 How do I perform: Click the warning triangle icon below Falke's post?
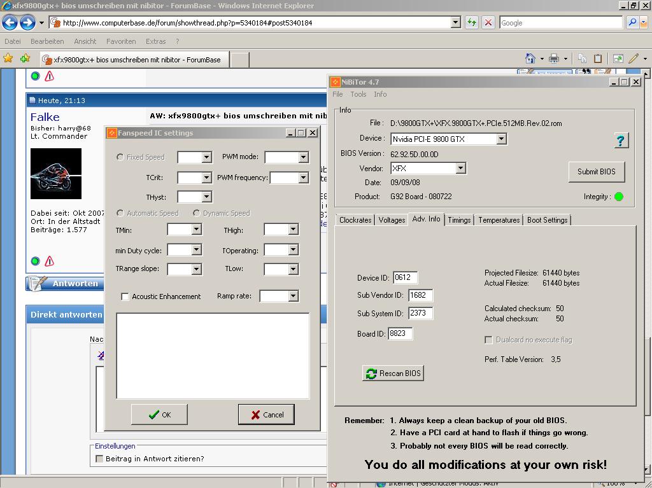pyautogui.click(x=50, y=261)
